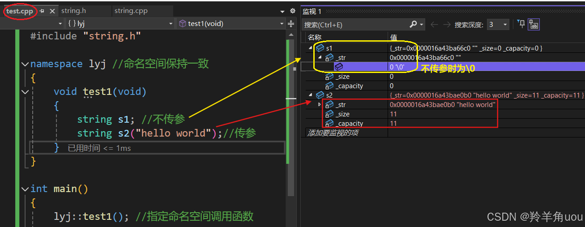Click the 值 column header
Viewport: 585px width, 227px height.
point(393,38)
